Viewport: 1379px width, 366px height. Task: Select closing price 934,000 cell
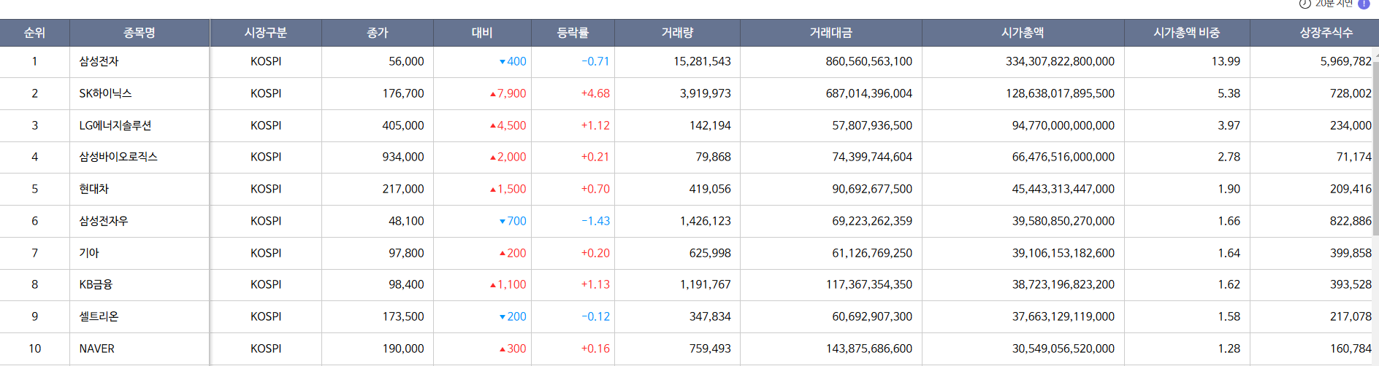[403, 157]
